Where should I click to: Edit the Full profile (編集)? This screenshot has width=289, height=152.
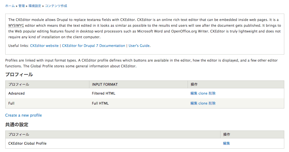point(194,103)
